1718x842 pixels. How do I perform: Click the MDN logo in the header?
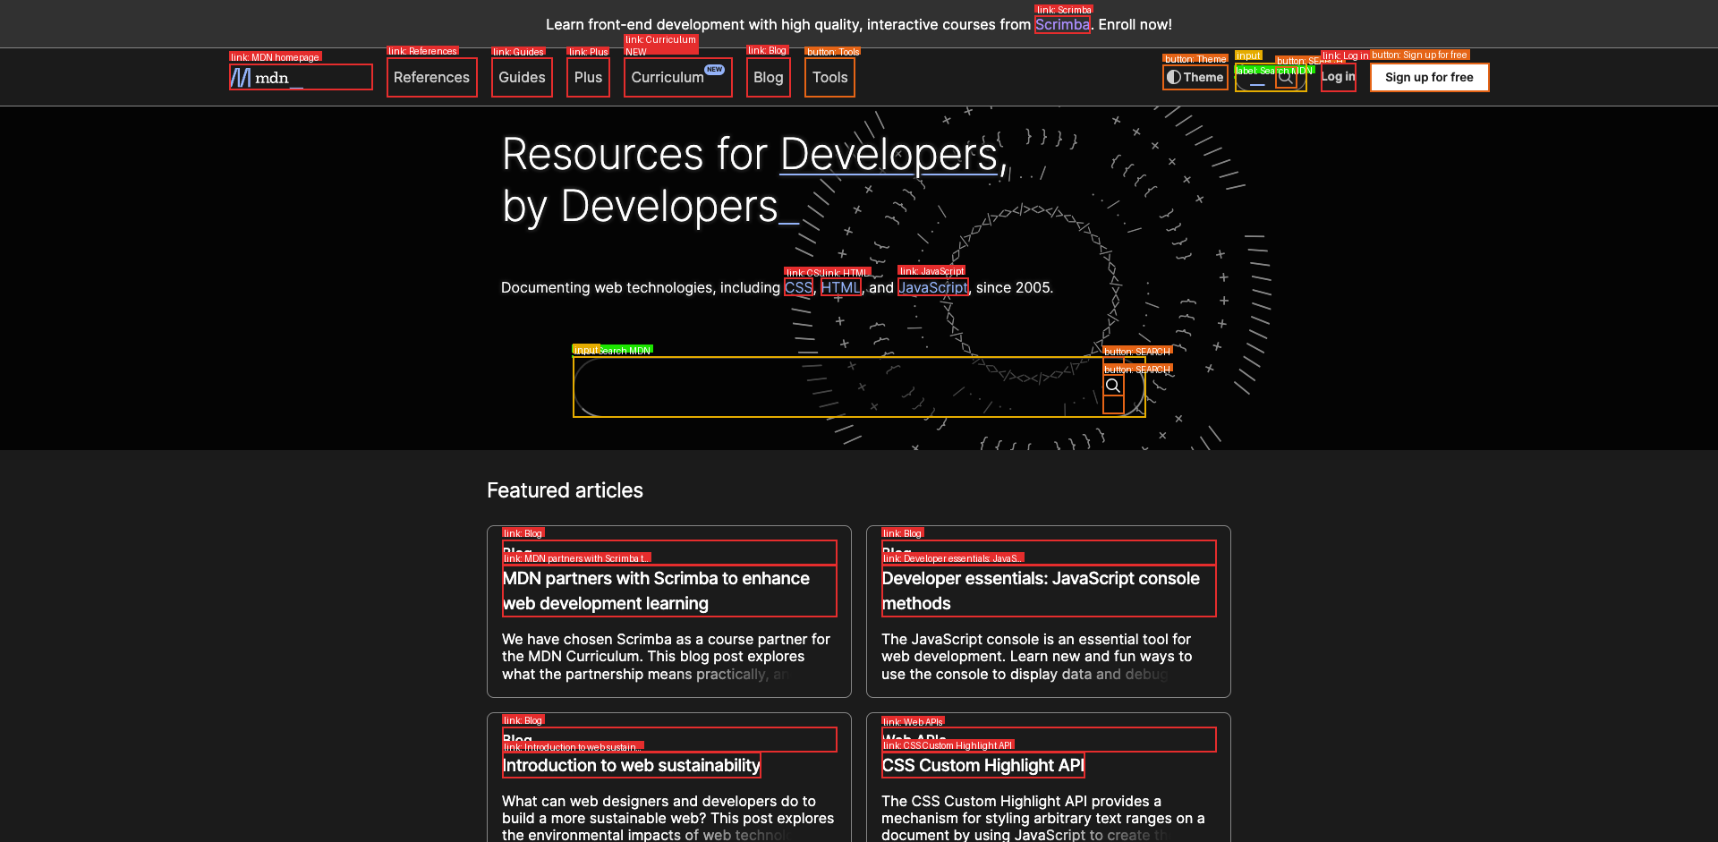267,78
